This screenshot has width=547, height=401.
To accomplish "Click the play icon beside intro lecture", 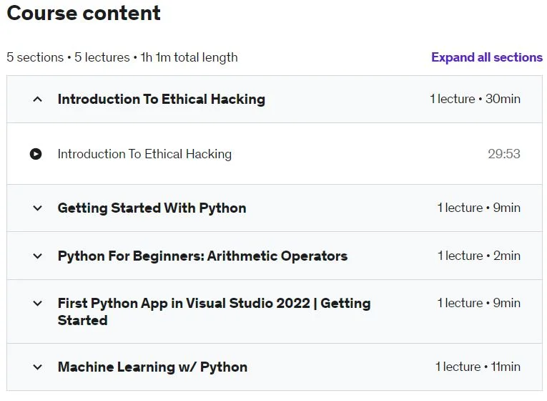I will (x=36, y=154).
